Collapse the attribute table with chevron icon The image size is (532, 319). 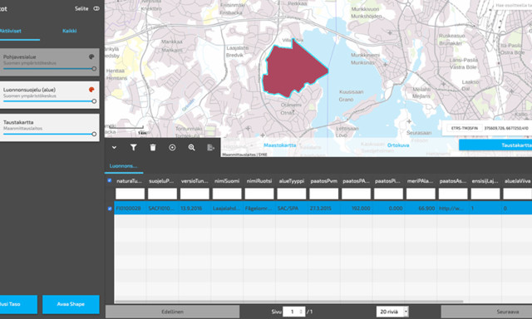click(115, 148)
